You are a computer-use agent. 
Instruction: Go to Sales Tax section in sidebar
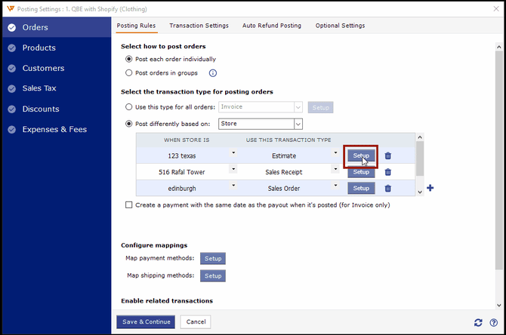(x=39, y=88)
